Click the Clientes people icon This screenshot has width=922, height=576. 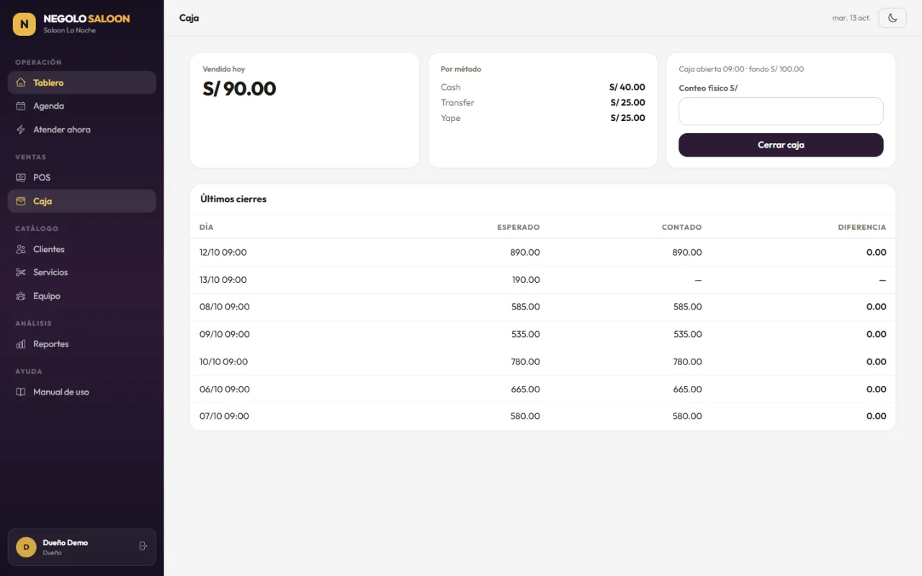21,249
